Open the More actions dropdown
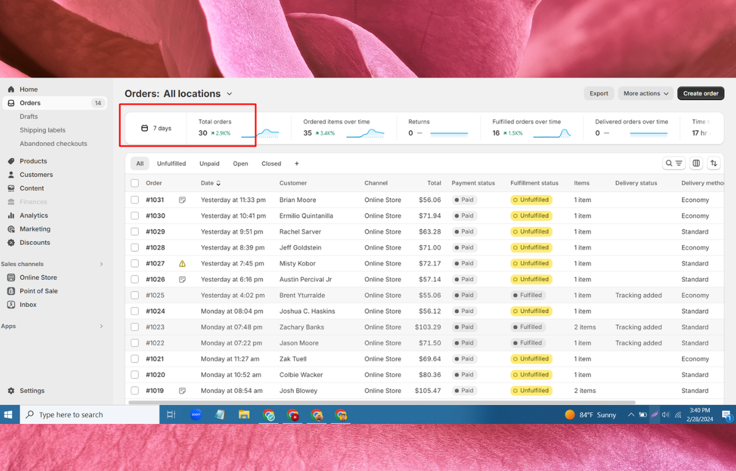The height and width of the screenshot is (471, 736). pyautogui.click(x=646, y=94)
